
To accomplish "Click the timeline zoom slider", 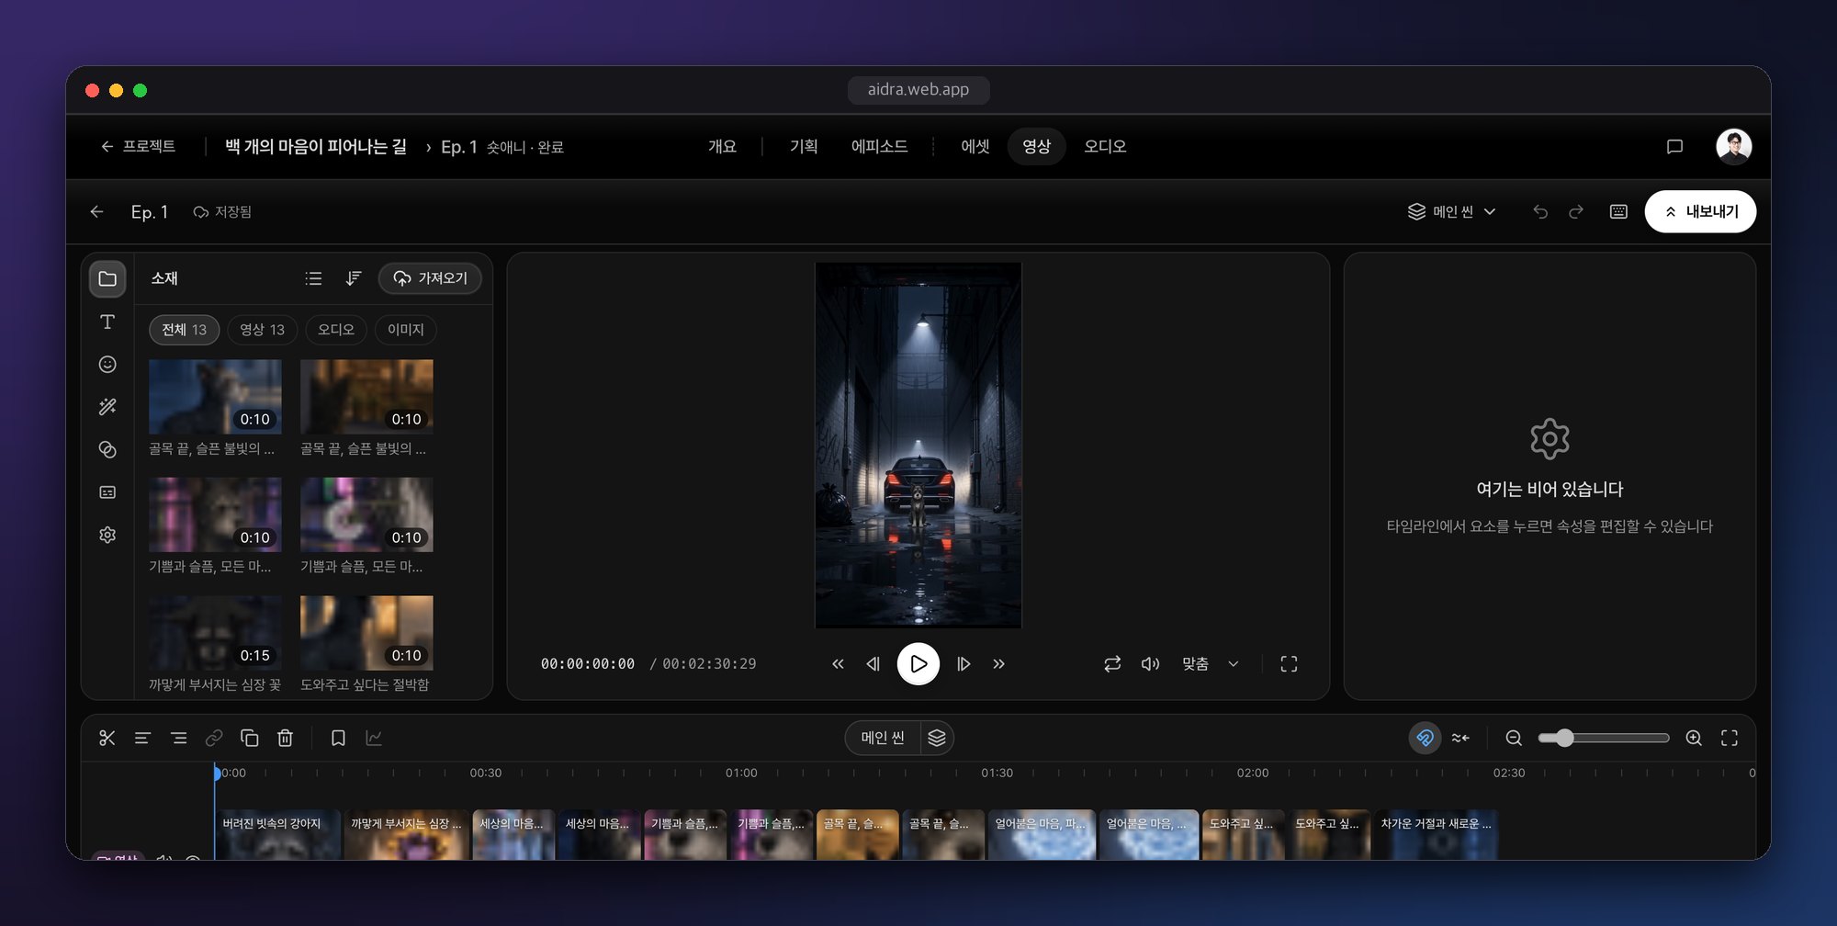I will click(1604, 738).
